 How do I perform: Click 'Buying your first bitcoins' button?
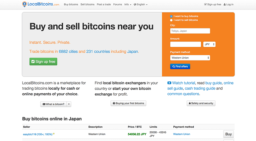pos(128,103)
